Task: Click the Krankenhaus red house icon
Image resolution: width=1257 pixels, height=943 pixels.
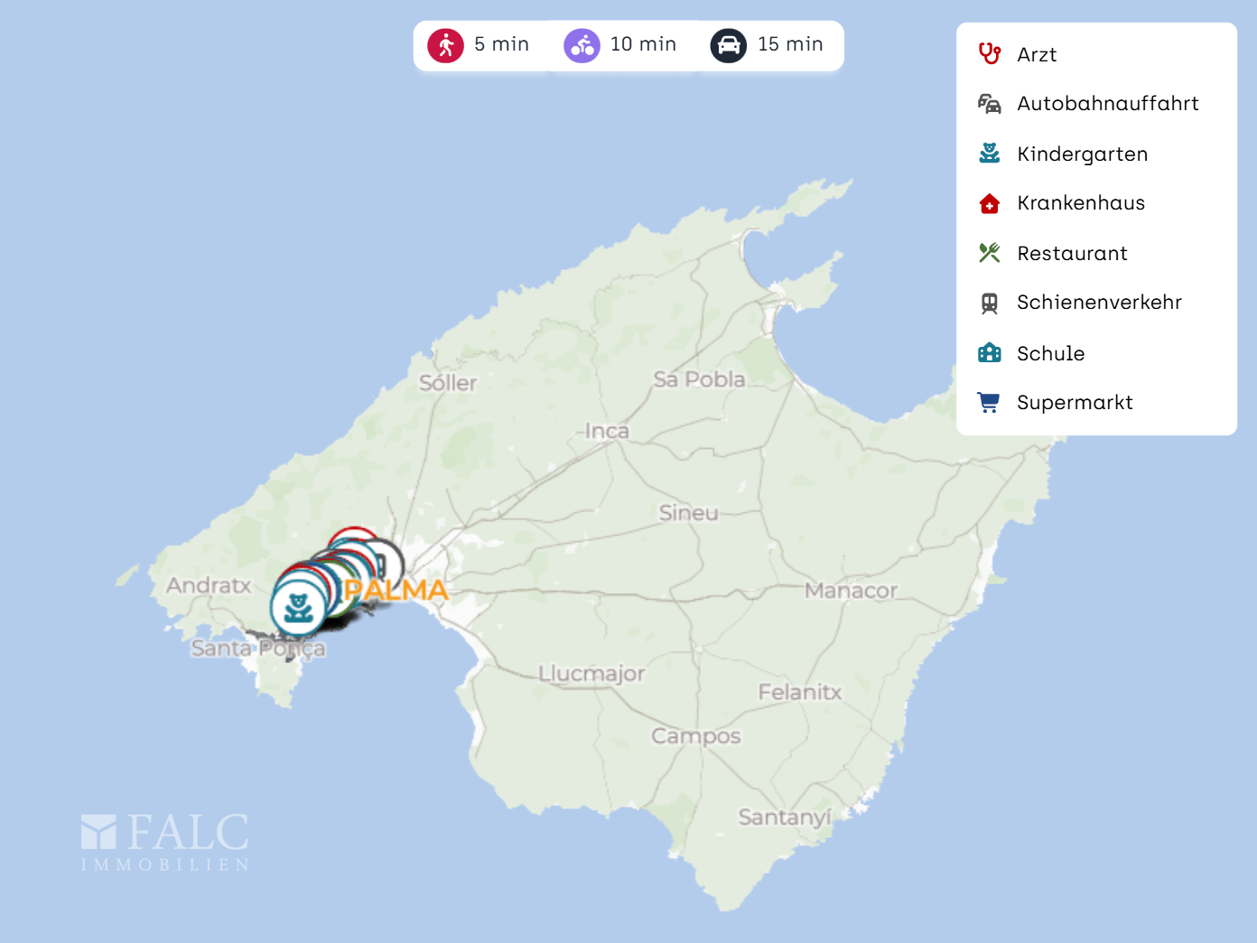Action: 990,203
